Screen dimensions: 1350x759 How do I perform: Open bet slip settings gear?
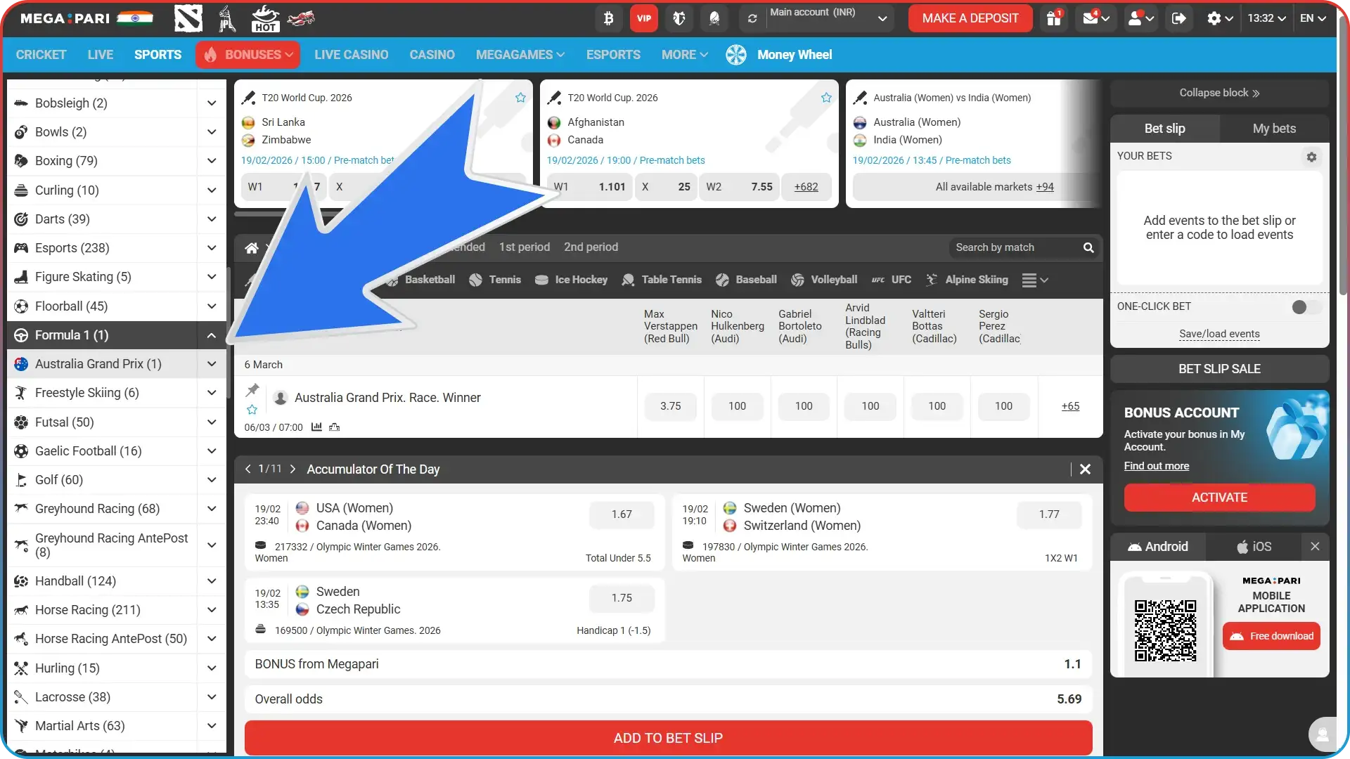1311,157
